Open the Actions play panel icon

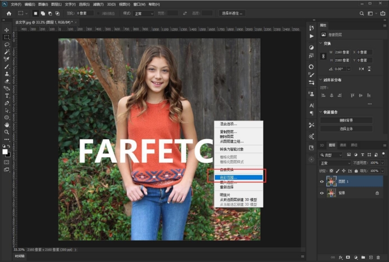tap(311, 36)
